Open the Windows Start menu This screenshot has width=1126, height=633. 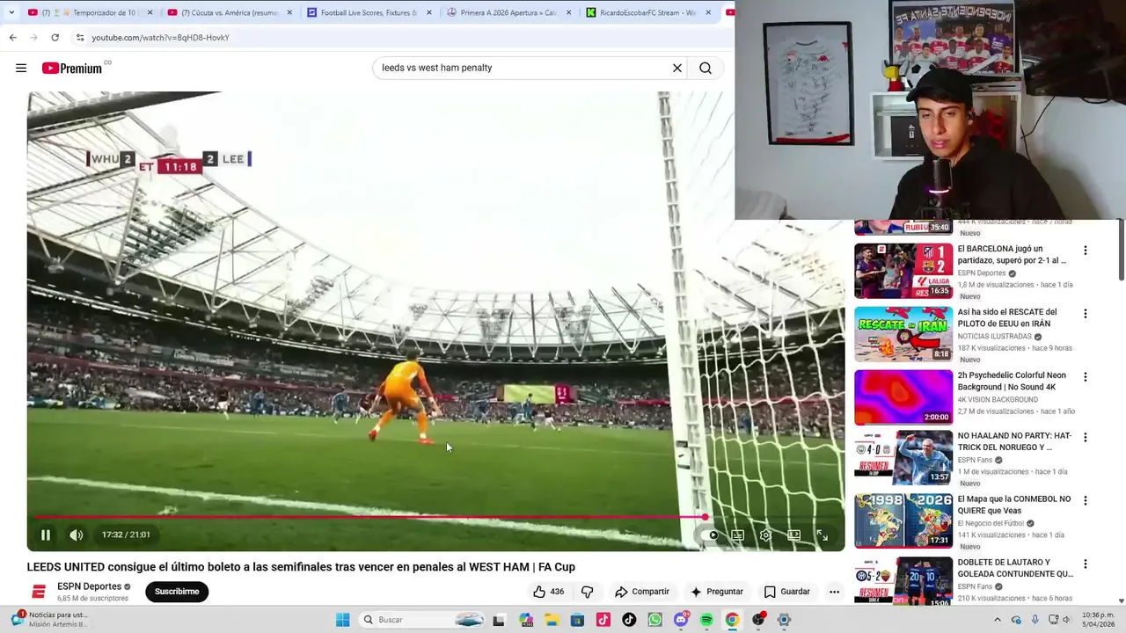coord(343,620)
